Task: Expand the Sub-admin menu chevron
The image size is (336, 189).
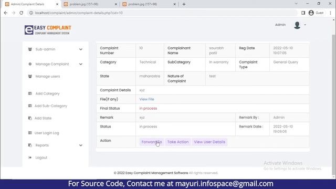Action: pyautogui.click(x=80, y=49)
